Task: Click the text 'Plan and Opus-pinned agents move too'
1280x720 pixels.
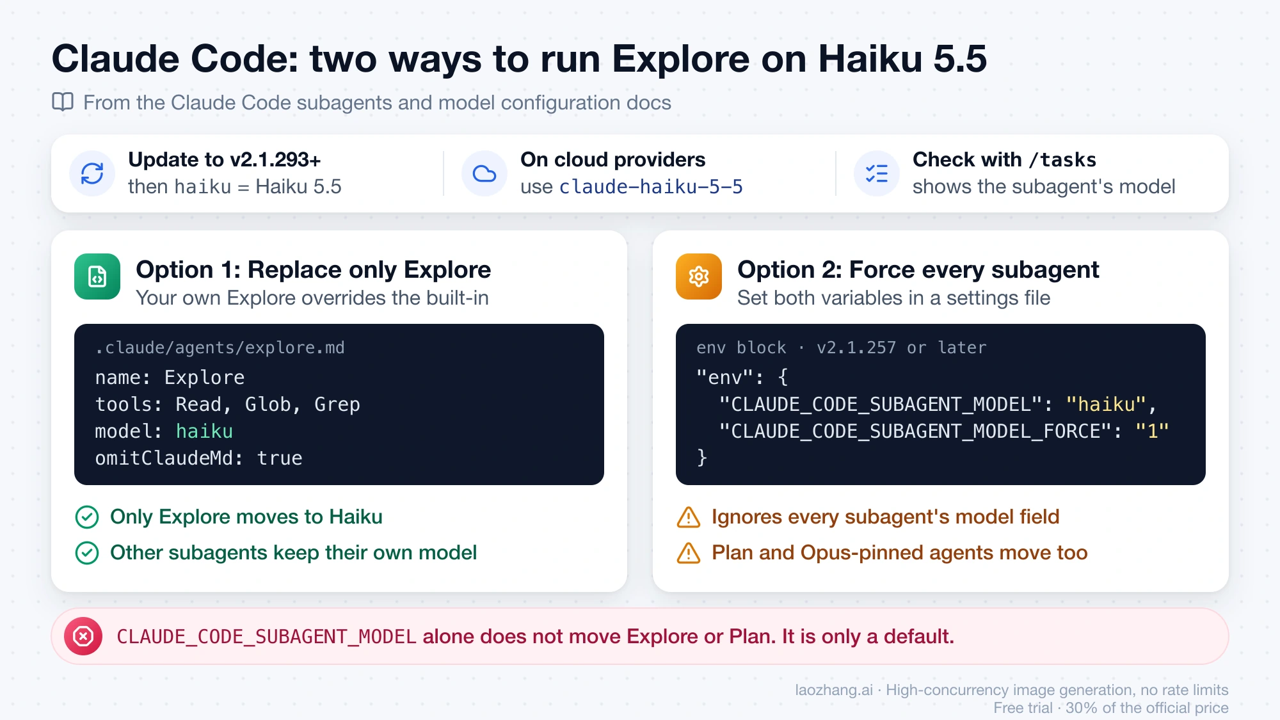Action: pyautogui.click(x=900, y=552)
